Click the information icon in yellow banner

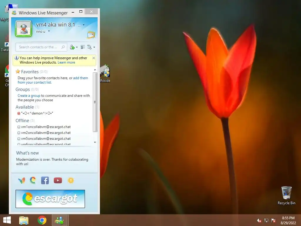pyautogui.click(x=16, y=58)
